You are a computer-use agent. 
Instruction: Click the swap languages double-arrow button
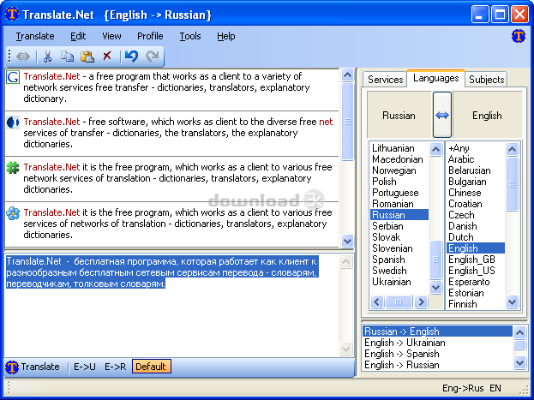(x=442, y=115)
